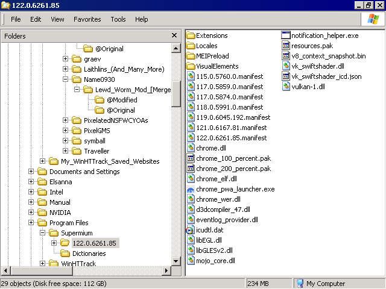Select the vulkan-1.dll file icon
The height and width of the screenshot is (289, 386).
tap(286, 87)
